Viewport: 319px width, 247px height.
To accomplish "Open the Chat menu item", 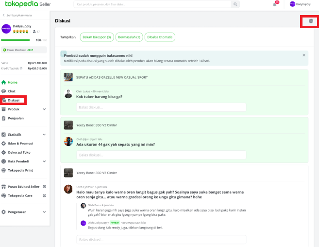I will 12,91.
